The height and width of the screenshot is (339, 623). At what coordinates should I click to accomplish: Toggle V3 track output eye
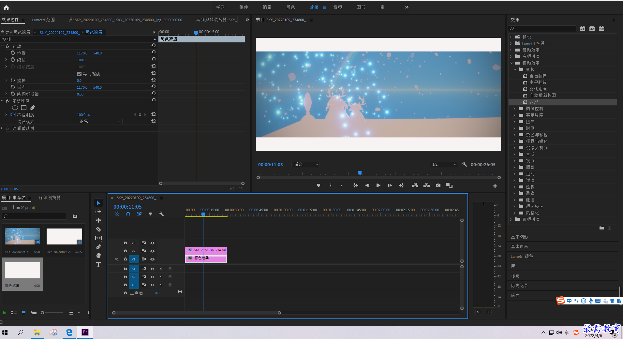pyautogui.click(x=152, y=243)
